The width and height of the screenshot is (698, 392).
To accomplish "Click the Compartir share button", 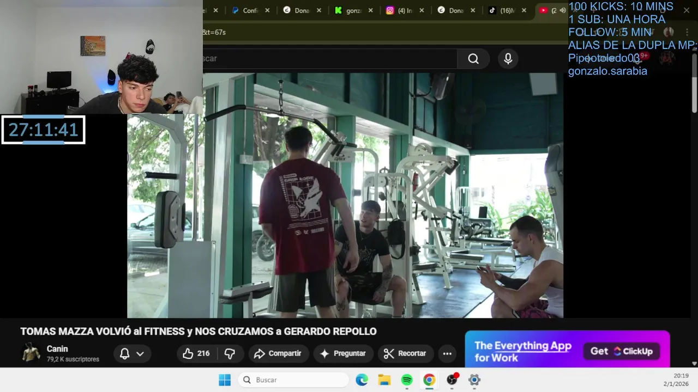I will pos(278,353).
